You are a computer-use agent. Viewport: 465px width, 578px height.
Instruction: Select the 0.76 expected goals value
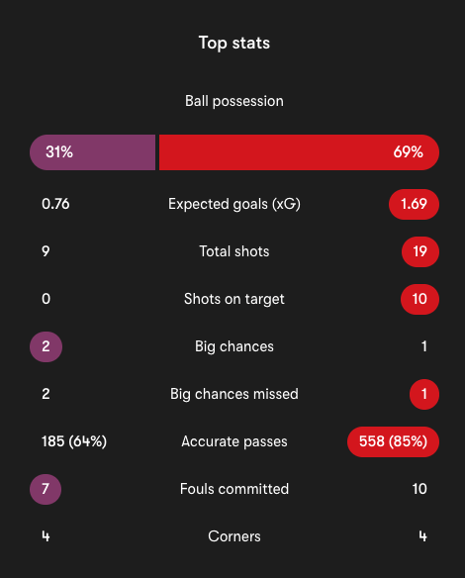[x=55, y=204]
